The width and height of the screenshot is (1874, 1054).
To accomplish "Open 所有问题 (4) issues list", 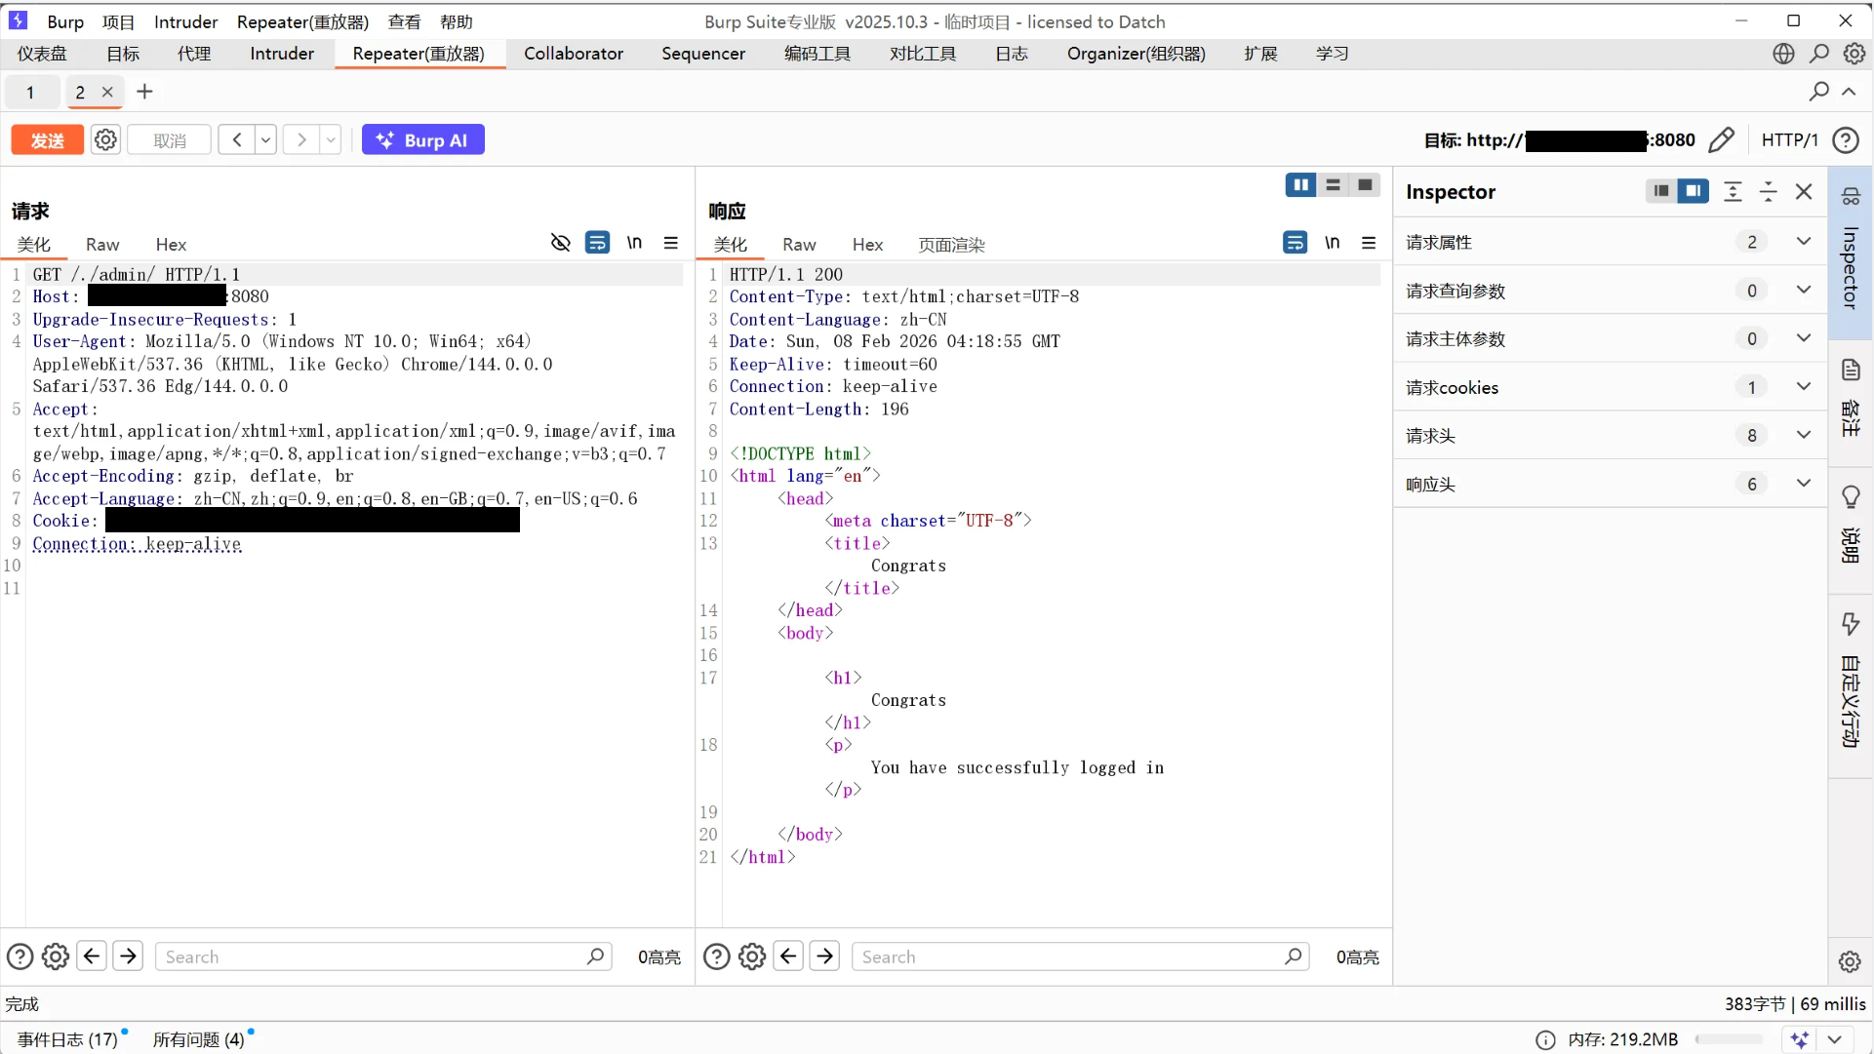I will coord(199,1039).
